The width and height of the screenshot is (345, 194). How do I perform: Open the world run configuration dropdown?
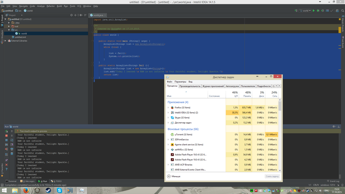[305, 11]
